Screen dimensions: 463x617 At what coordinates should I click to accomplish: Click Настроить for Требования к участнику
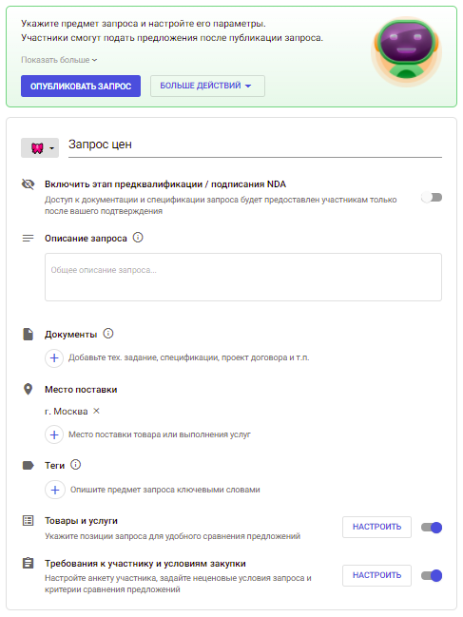376,575
